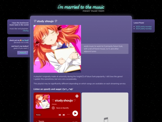Screen dimensions: 162x122
Task: Click the 'This playlist may be significantly different' paragraph
Action: point(80,84)
